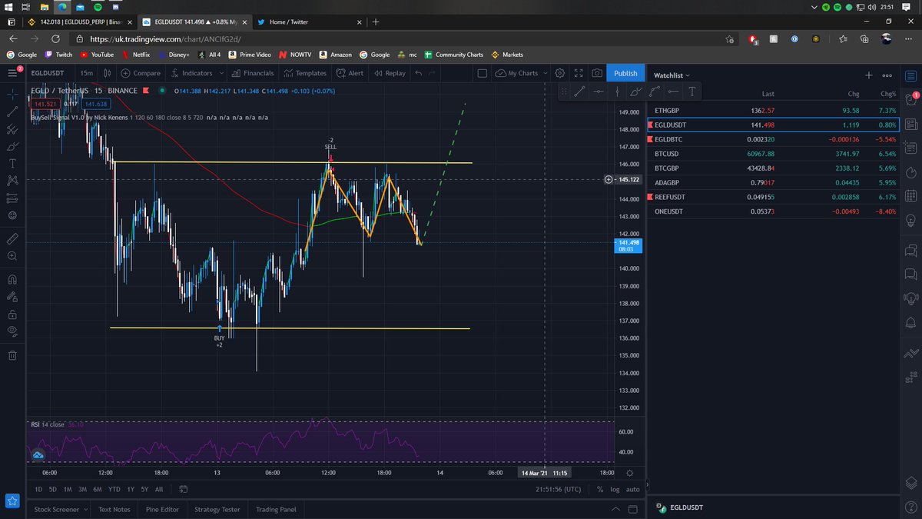922x519 pixels.
Task: Open the Trading Panel tab
Action: [x=276, y=509]
